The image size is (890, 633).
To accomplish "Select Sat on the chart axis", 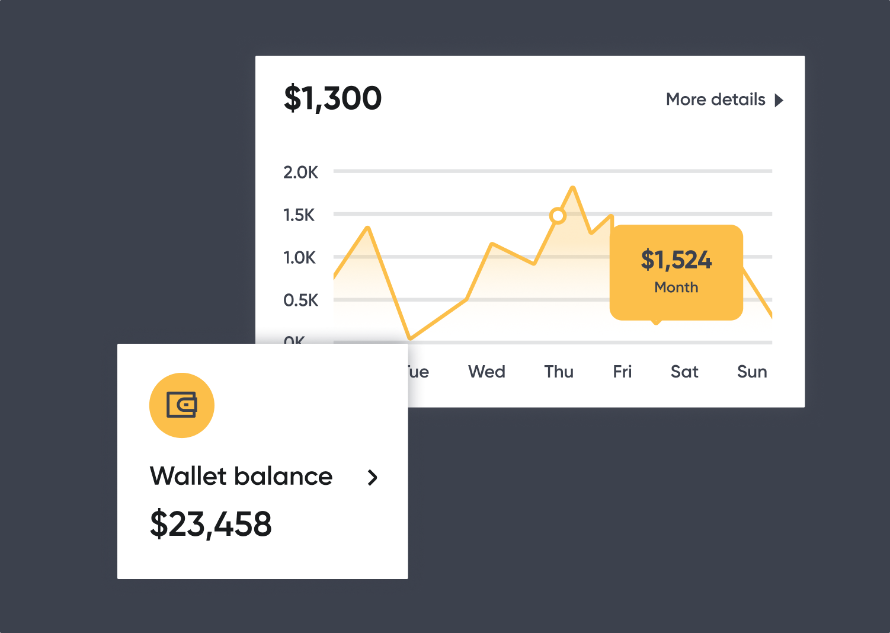I will point(684,372).
